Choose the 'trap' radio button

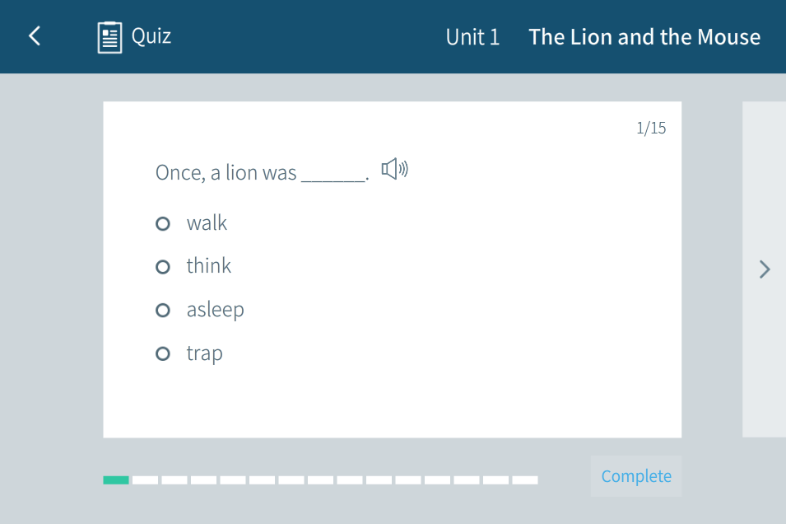click(163, 353)
